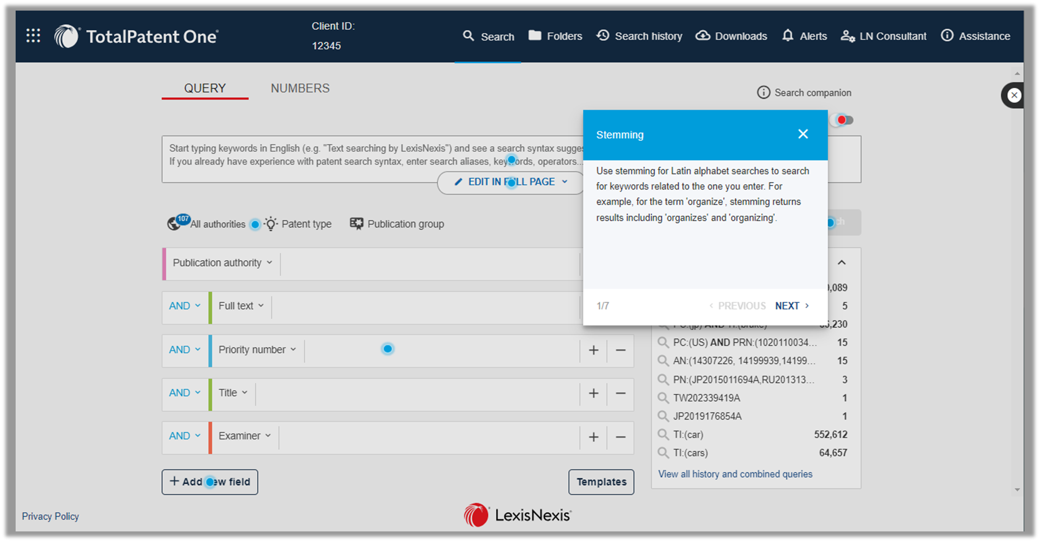The height and width of the screenshot is (542, 1040).
Task: Click the LN Consultant person icon
Action: (848, 35)
